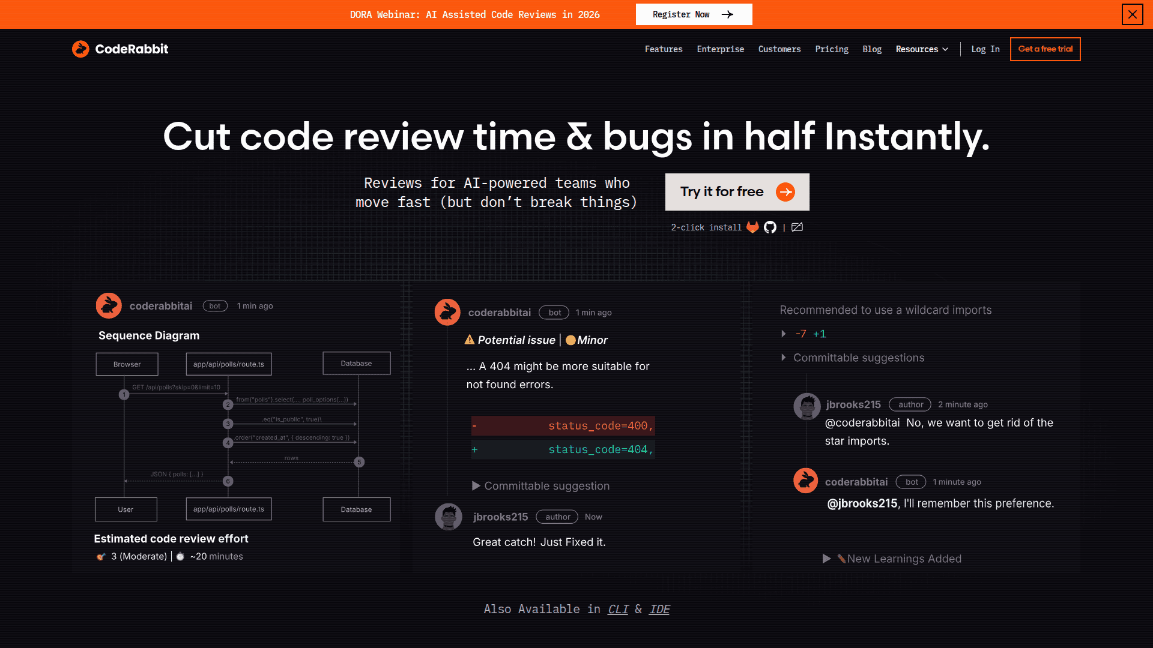The width and height of the screenshot is (1153, 648).
Task: Go to the Customers page
Action: coord(779,49)
